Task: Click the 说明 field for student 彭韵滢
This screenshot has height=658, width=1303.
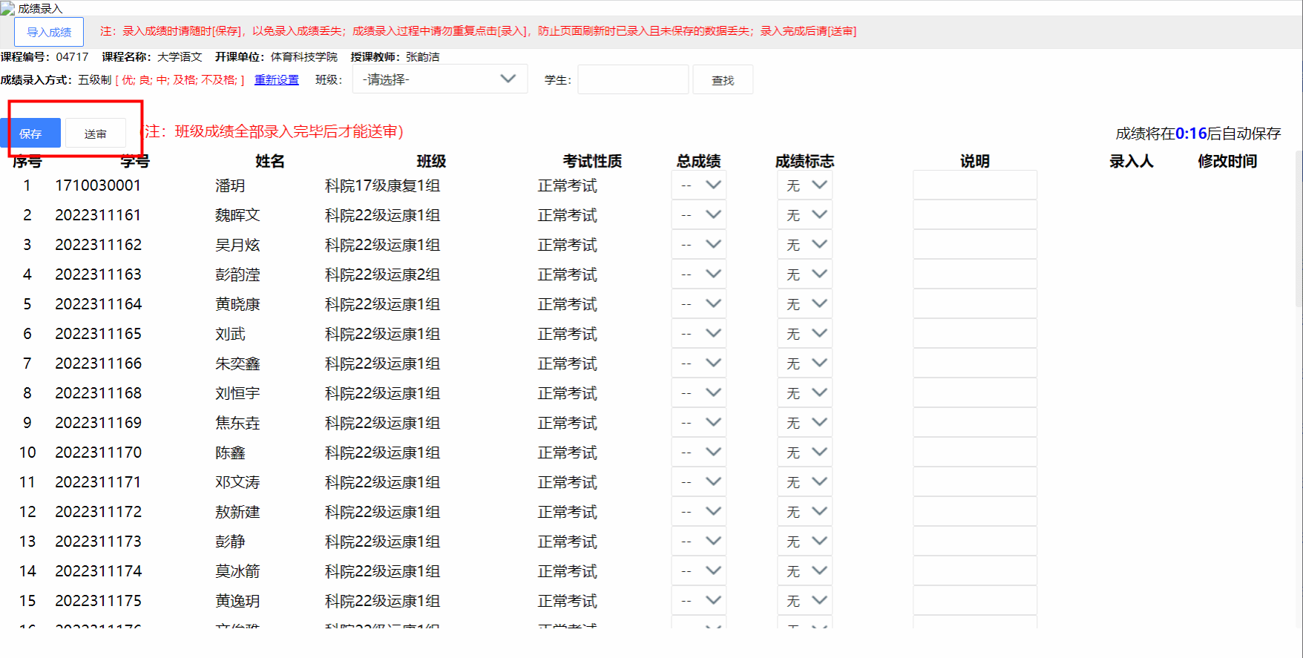Action: point(974,274)
